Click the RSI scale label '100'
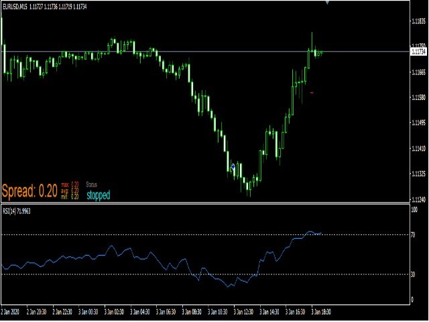Viewport: 429px width, 322px height. pos(414,210)
